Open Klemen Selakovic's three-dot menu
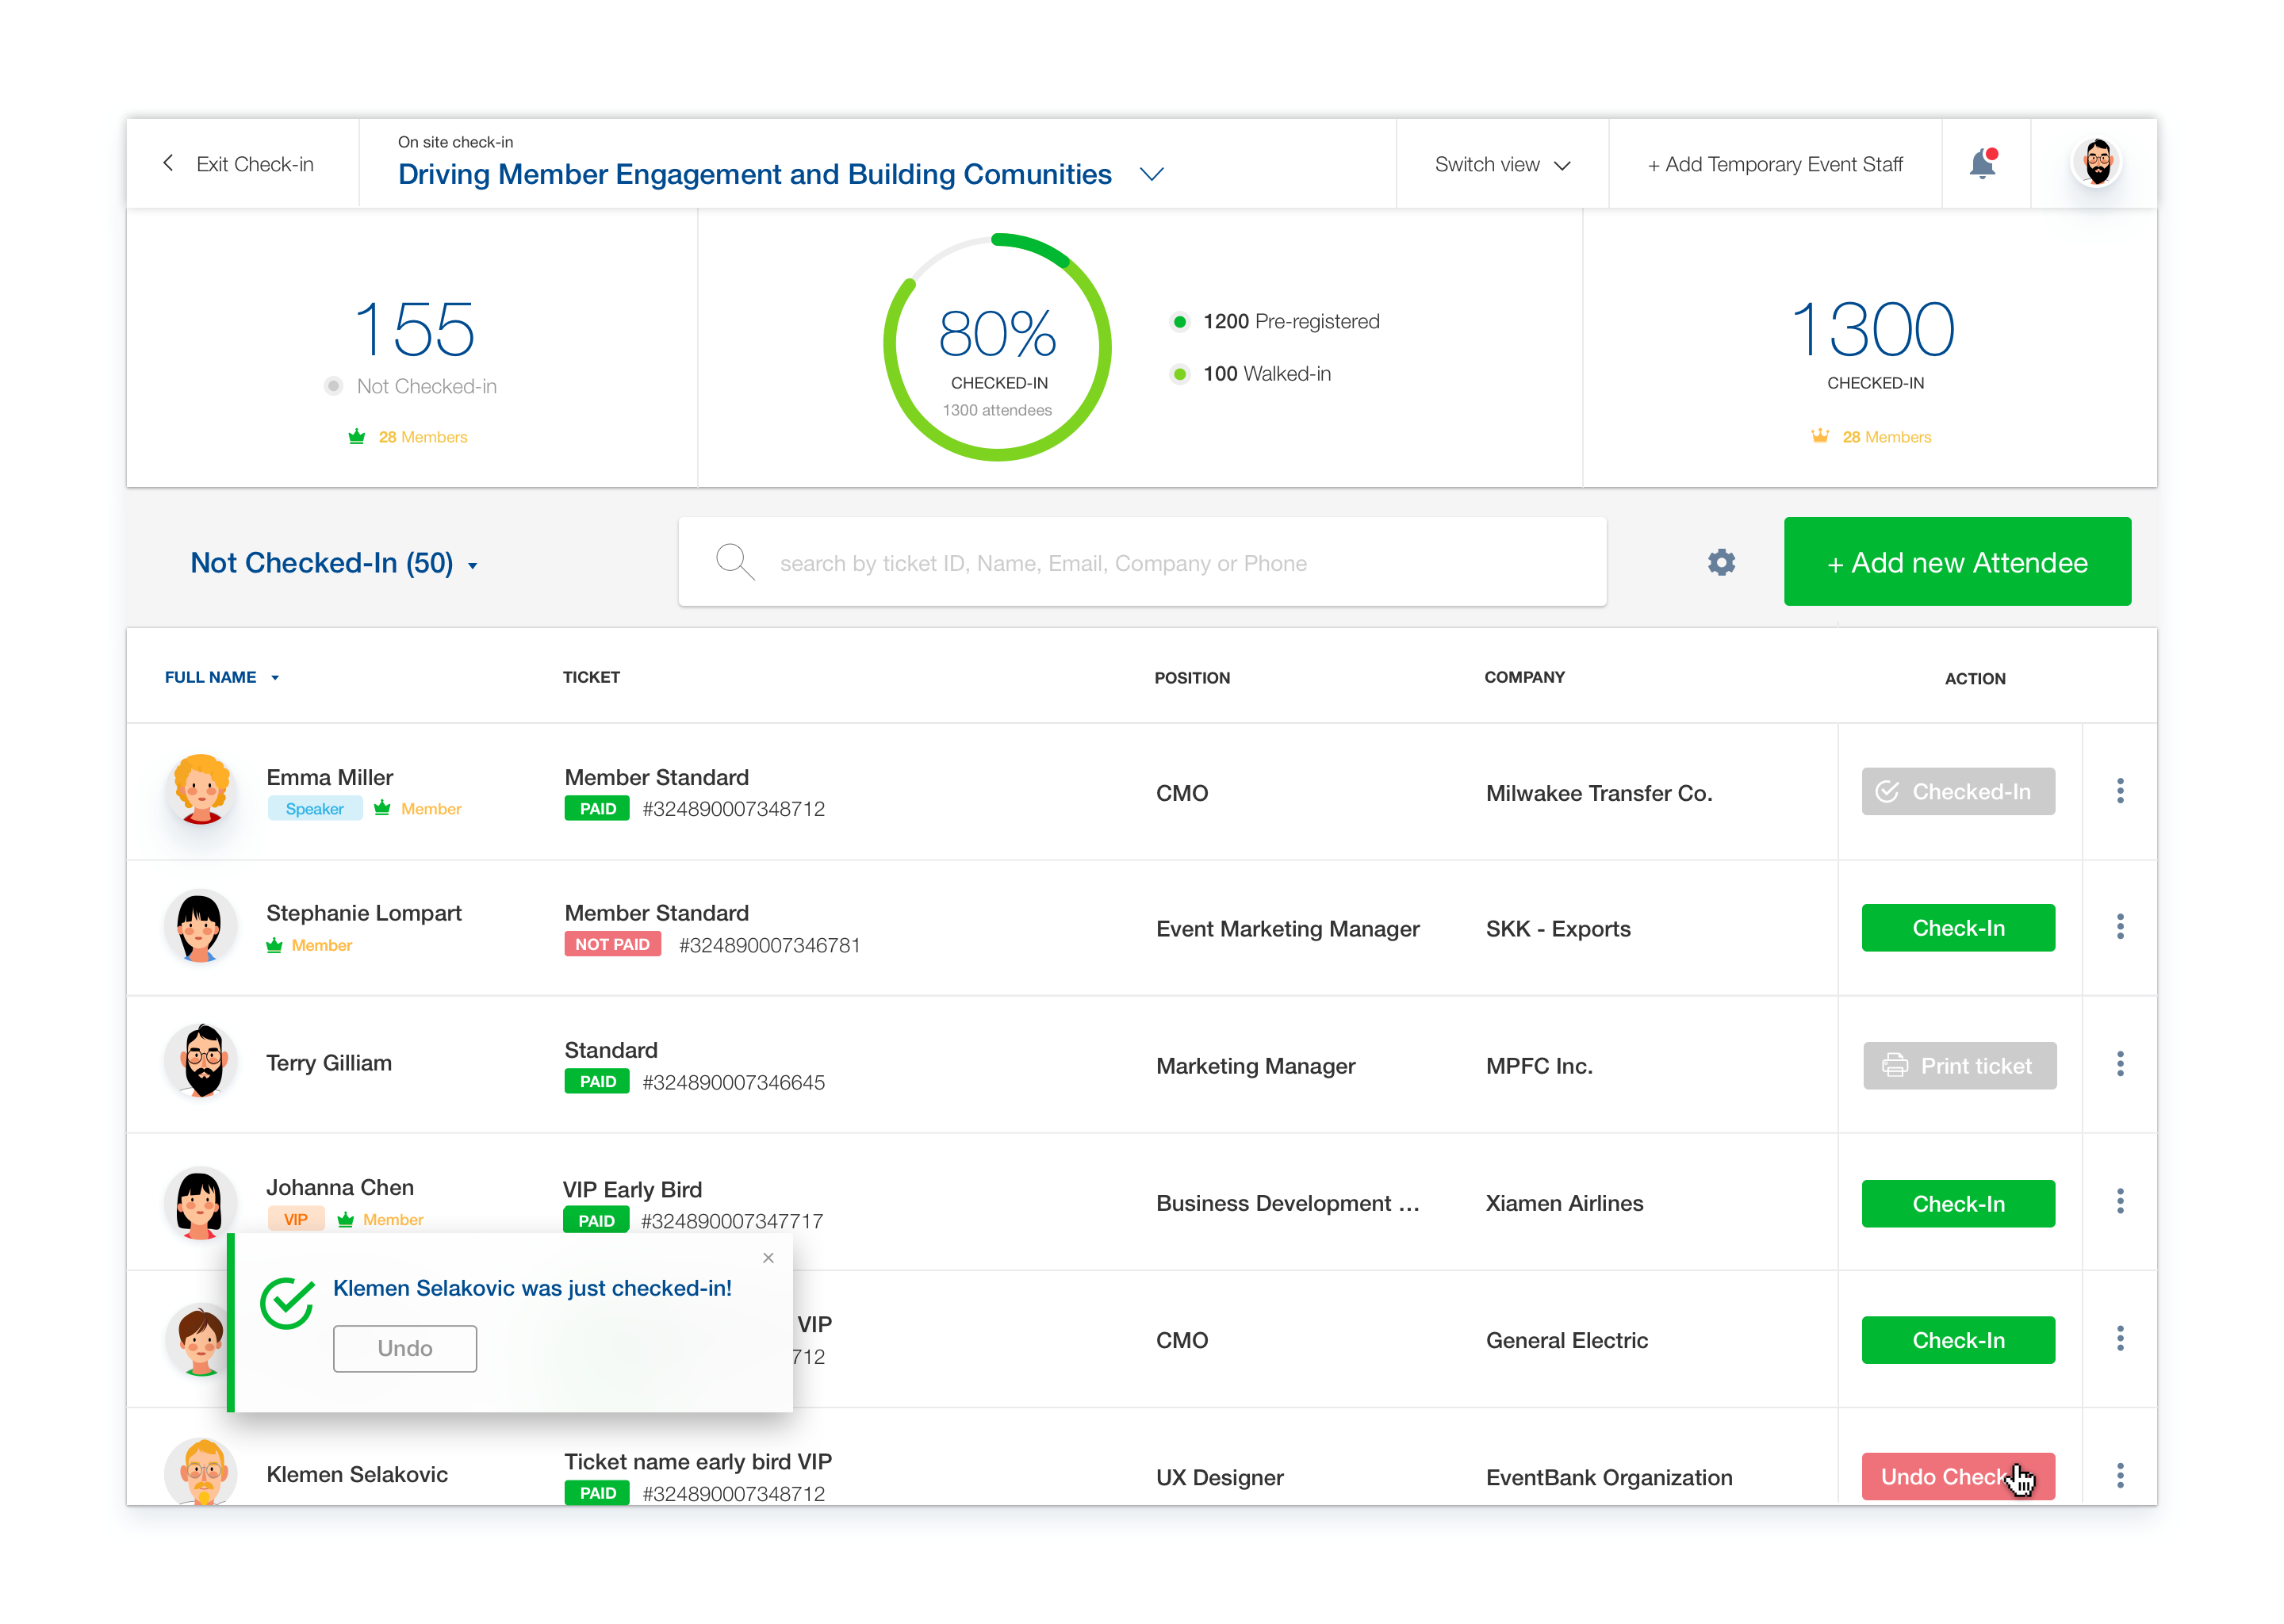The height and width of the screenshot is (1624, 2284). point(2119,1475)
